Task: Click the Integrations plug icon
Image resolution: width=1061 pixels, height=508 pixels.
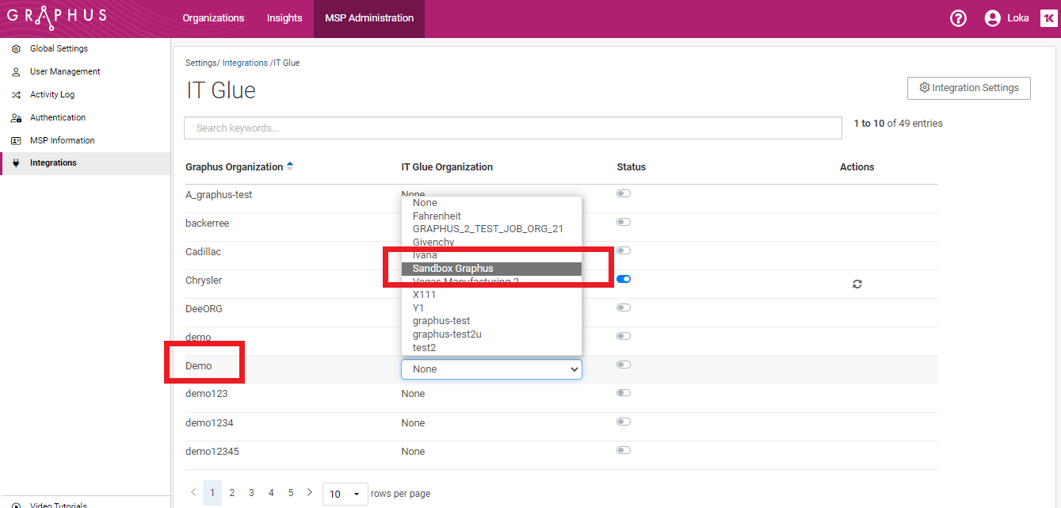Action: pos(16,163)
